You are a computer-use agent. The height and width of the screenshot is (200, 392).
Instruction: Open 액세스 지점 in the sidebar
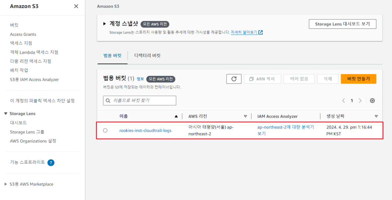(21, 43)
